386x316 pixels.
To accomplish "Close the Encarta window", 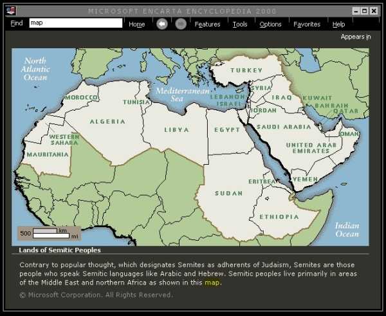I will [x=374, y=11].
